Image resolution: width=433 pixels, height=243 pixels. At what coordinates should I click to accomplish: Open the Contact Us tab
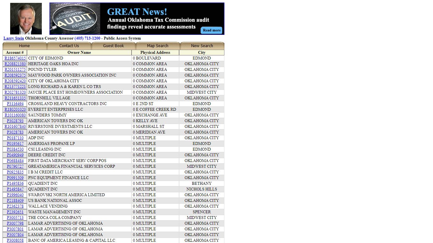[x=69, y=46]
